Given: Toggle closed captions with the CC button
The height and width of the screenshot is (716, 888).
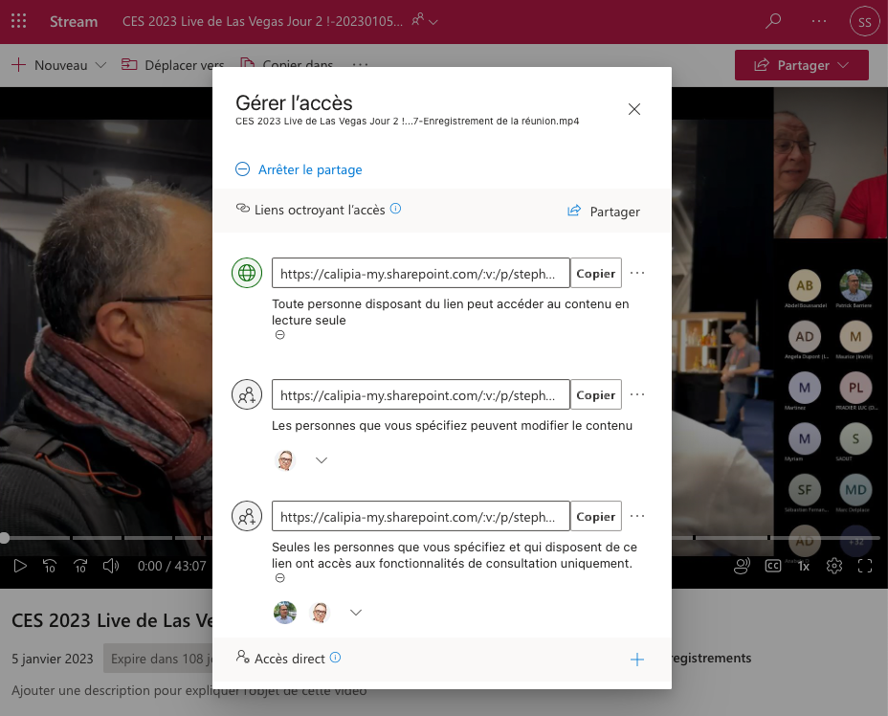Looking at the screenshot, I should pos(773,566).
